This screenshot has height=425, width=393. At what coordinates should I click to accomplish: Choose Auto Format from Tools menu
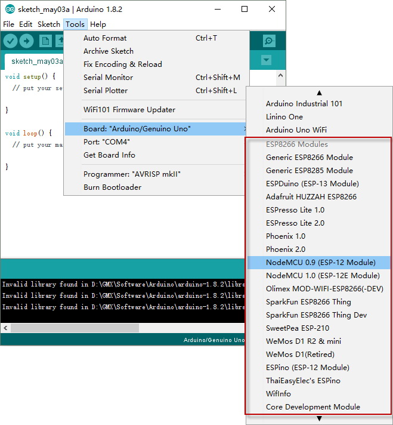(157, 38)
